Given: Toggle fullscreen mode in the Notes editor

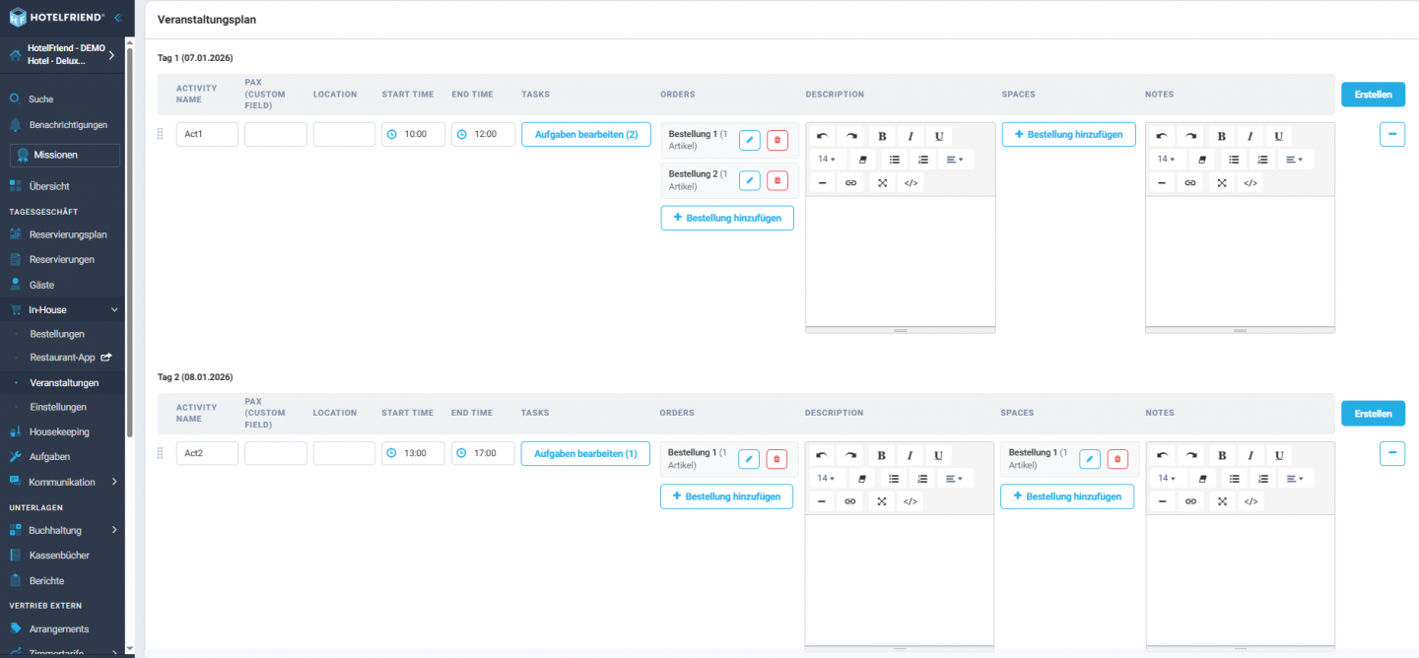Looking at the screenshot, I should coord(1222,182).
